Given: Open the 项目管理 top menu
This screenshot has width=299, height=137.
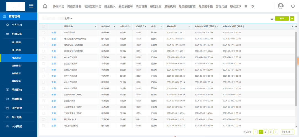Looking at the screenshot, I should (141, 6).
